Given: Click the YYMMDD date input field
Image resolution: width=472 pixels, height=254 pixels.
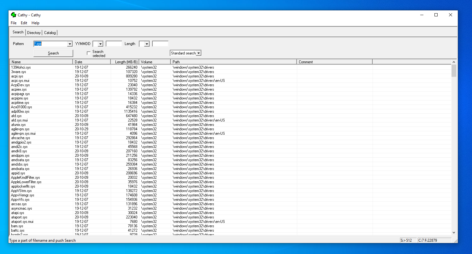Looking at the screenshot, I should [114, 44].
